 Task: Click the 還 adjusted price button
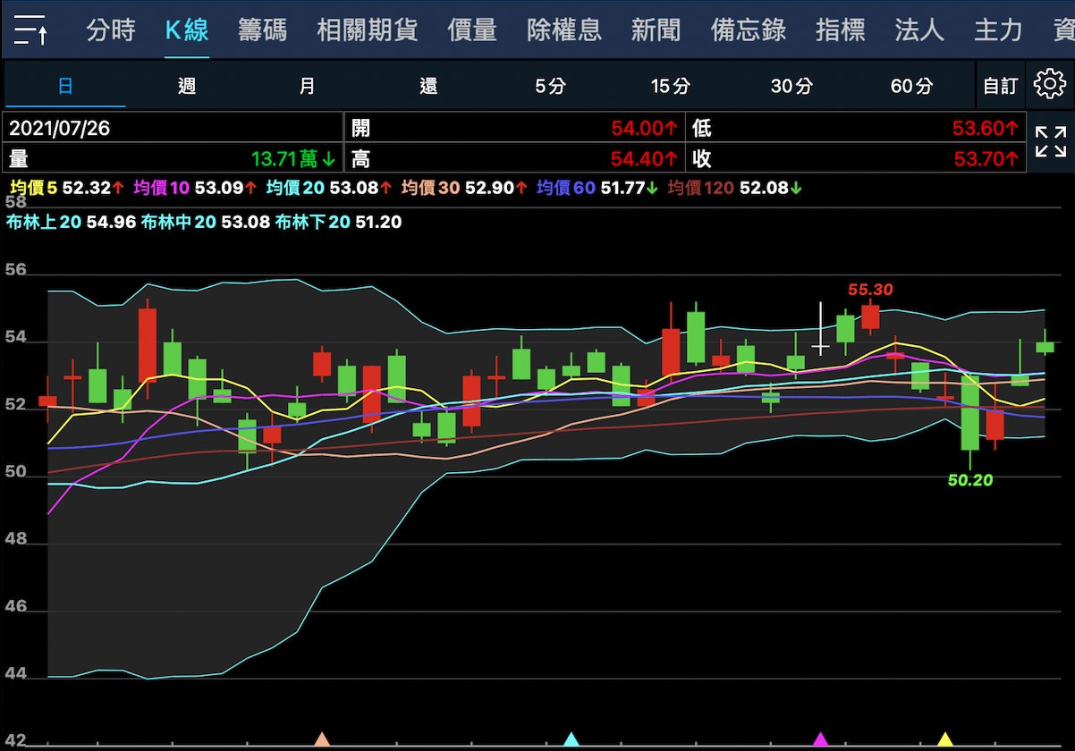[428, 86]
